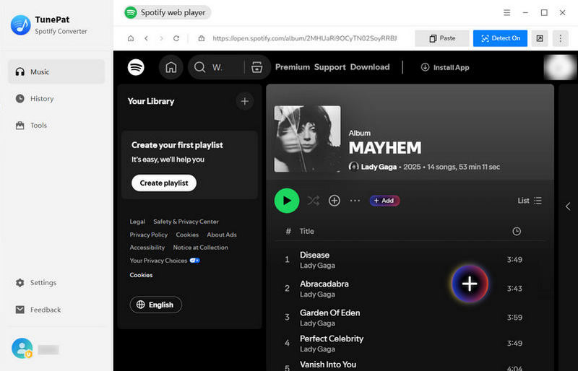Open the Music section in sidebar
The height and width of the screenshot is (371, 578).
click(x=56, y=72)
